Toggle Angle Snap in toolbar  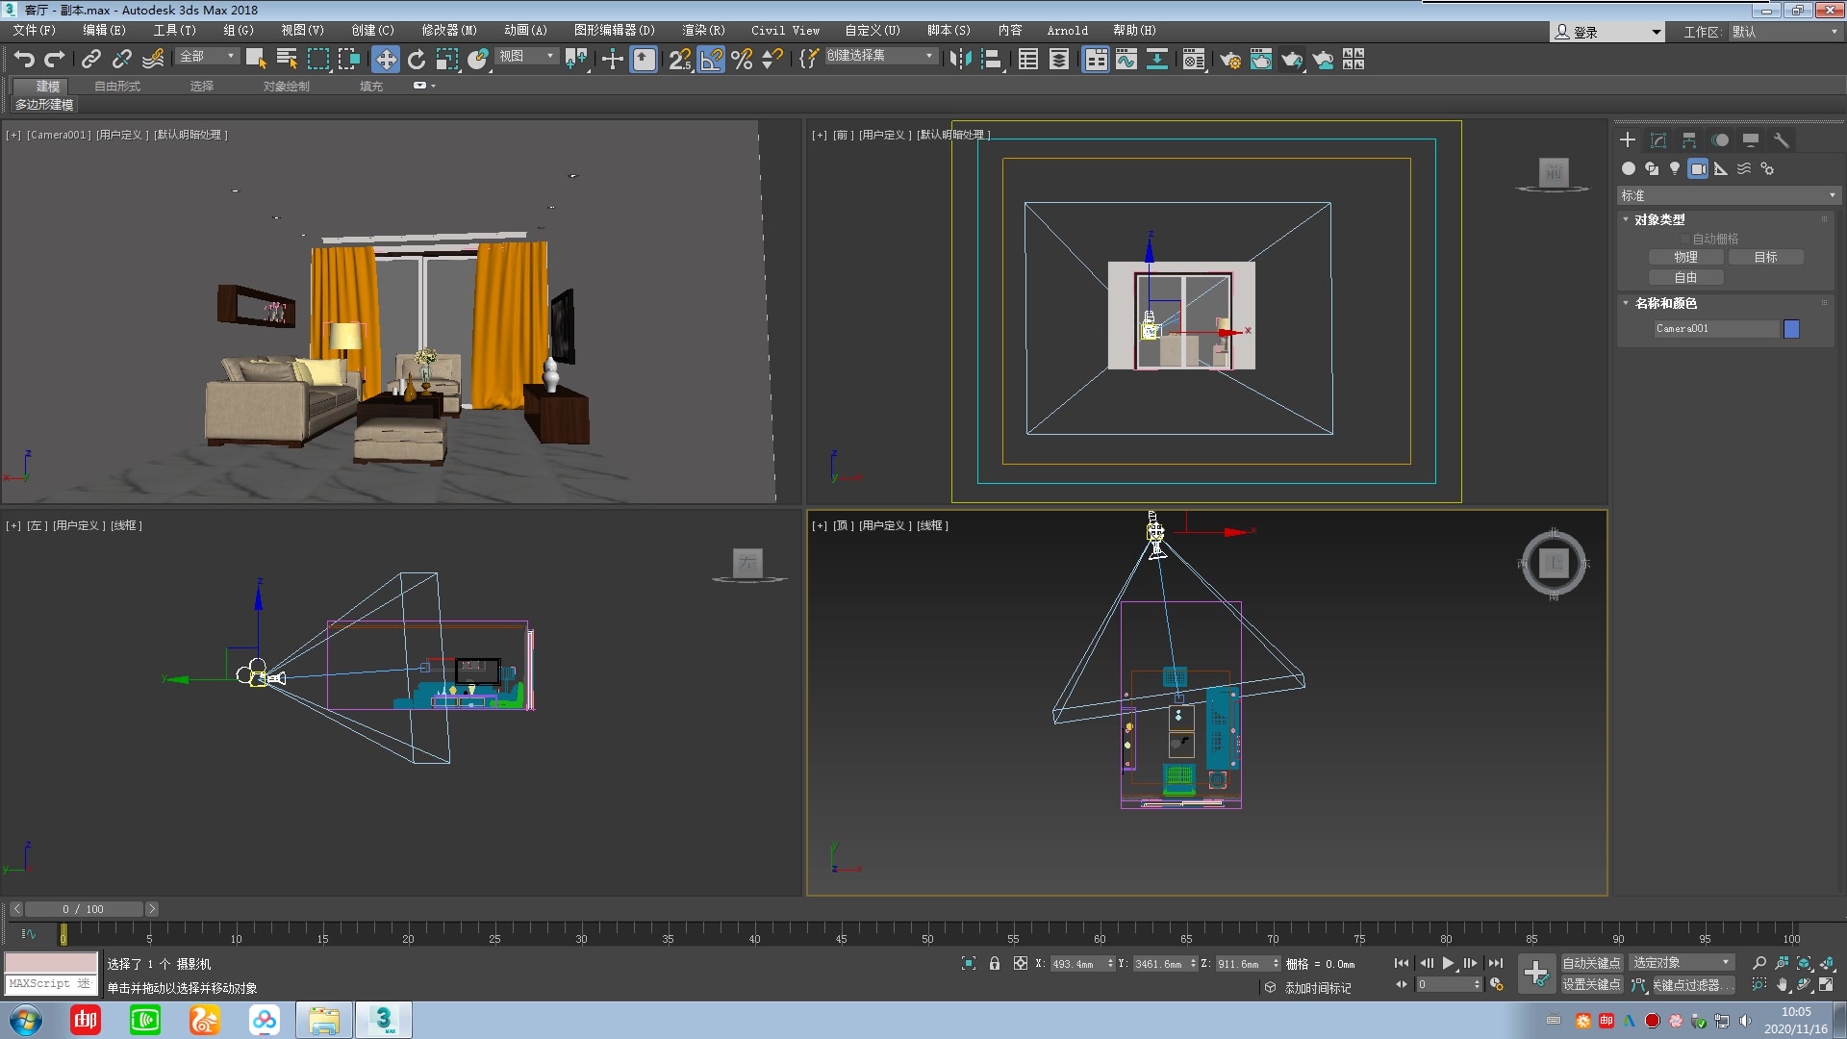coord(711,60)
